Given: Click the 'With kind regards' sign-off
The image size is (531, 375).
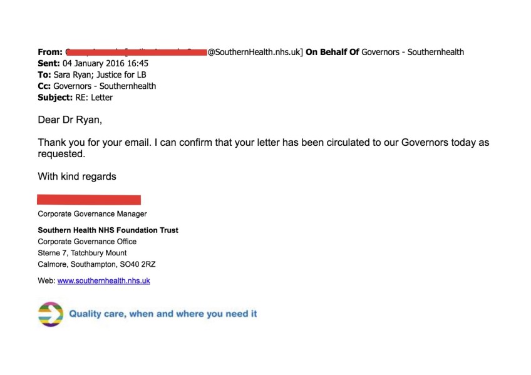Looking at the screenshot, I should [x=77, y=177].
